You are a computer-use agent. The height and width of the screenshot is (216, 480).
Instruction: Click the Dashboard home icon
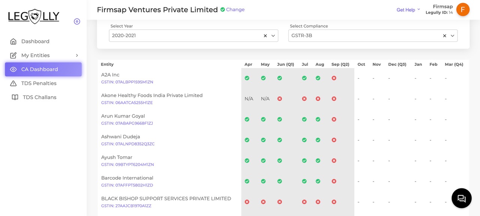coord(13,41)
